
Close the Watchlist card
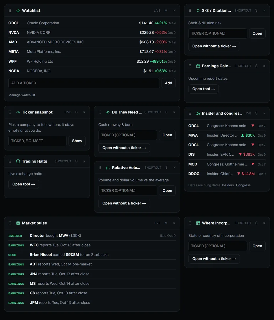174,10
